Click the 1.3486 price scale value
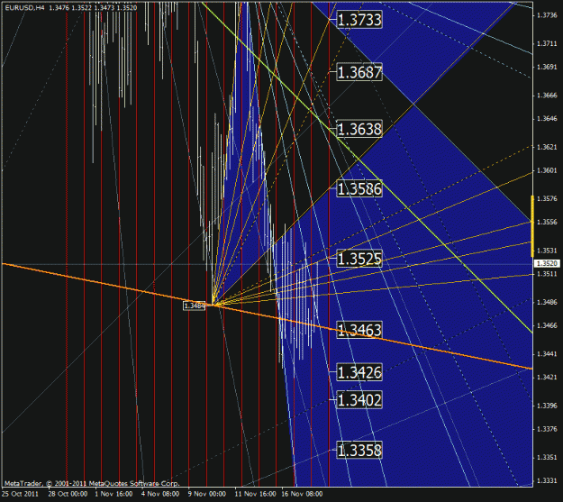 (x=547, y=302)
